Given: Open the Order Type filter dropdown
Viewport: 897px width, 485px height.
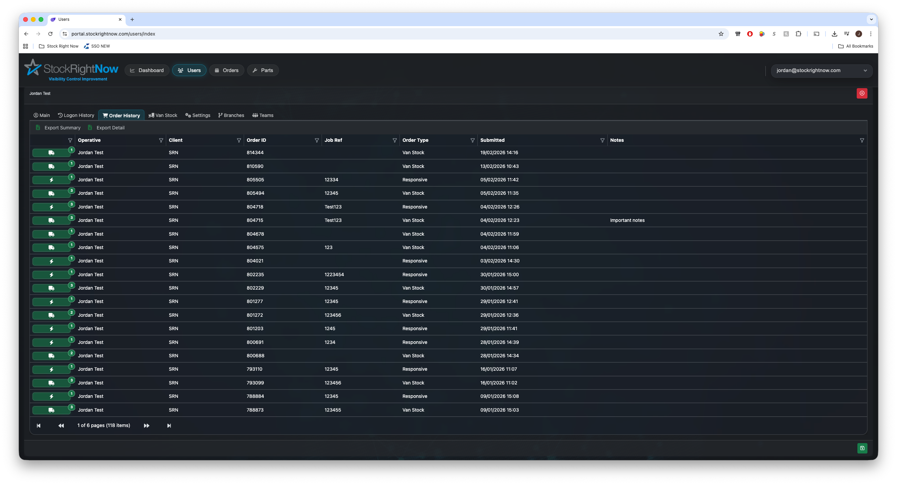Looking at the screenshot, I should (472, 140).
